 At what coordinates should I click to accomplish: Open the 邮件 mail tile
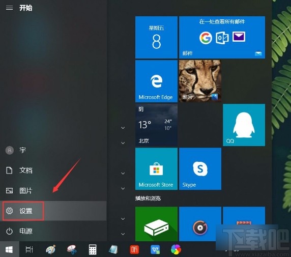click(222, 37)
